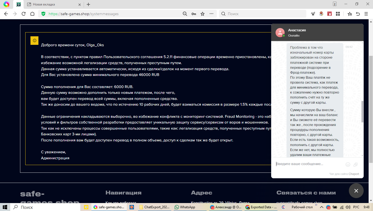373x211 pixels.
Task: Navigate back with the arrow button
Action: (6, 14)
